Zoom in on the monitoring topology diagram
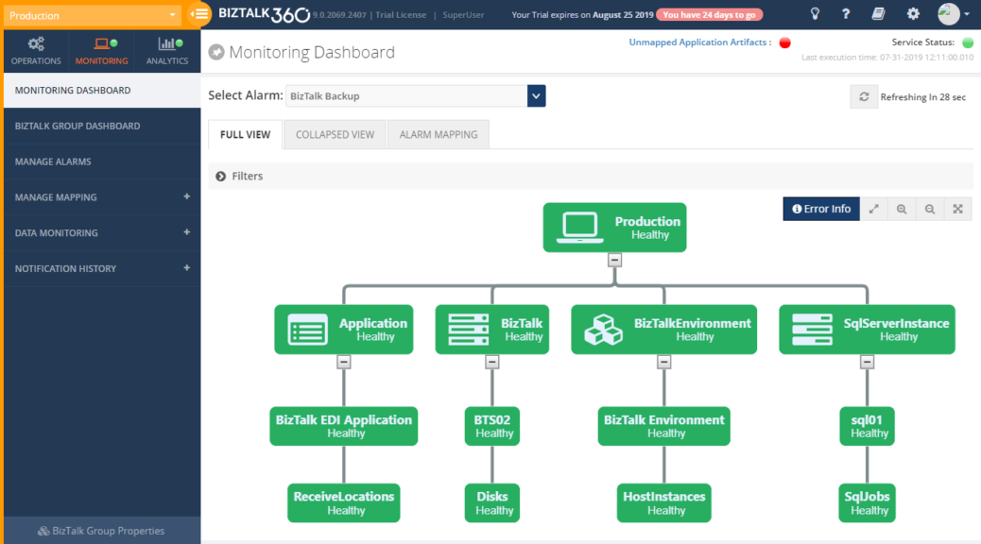 pos(902,209)
